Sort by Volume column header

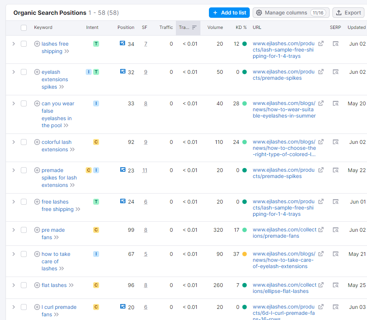coord(215,27)
